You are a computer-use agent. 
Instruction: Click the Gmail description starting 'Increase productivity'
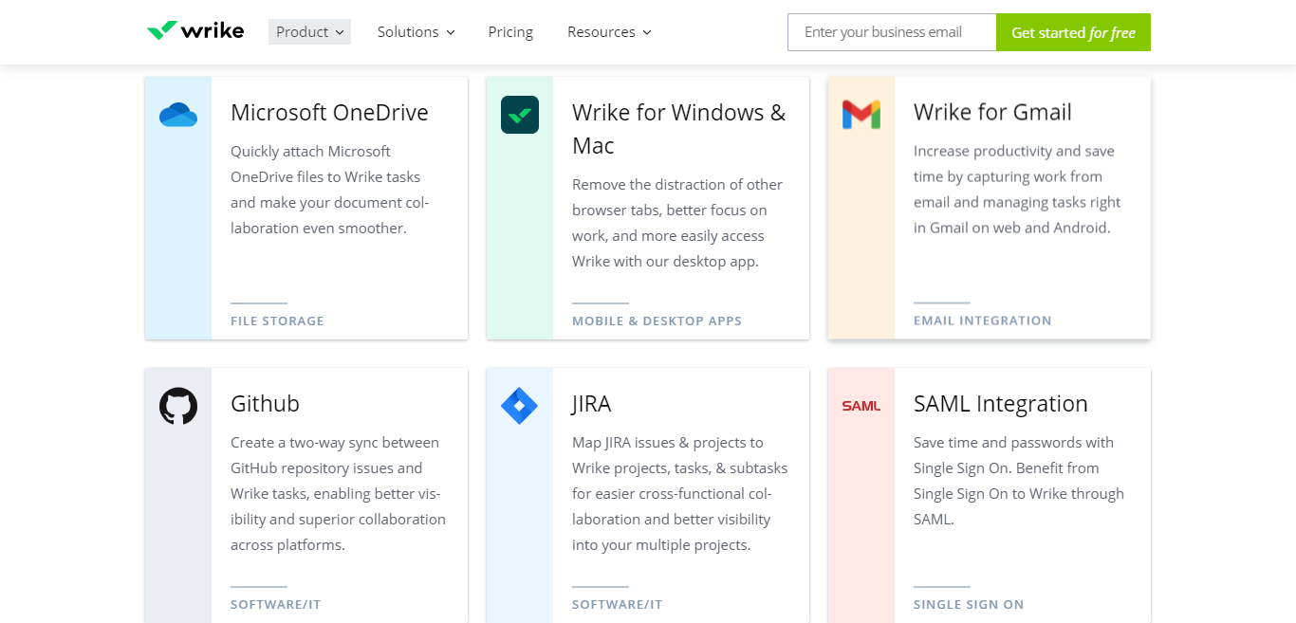(1017, 190)
